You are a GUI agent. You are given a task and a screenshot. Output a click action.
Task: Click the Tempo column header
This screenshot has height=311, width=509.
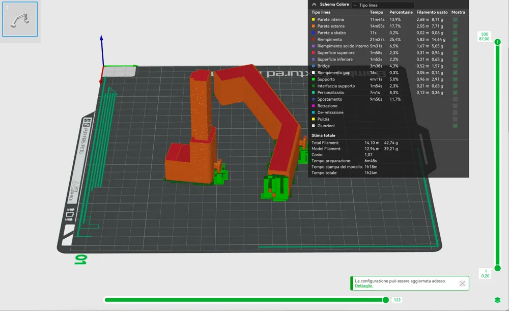point(376,12)
